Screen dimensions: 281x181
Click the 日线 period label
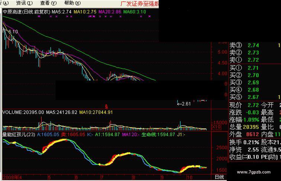pyautogui.click(x=219, y=177)
